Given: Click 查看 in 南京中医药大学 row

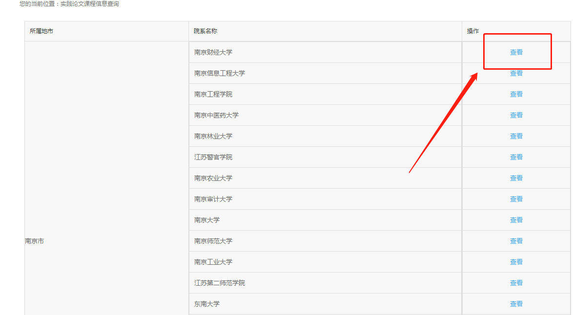Looking at the screenshot, I should [516, 115].
